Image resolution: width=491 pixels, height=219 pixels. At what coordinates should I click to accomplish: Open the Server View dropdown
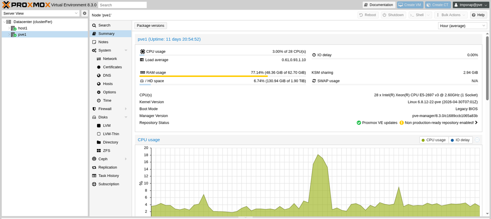click(x=76, y=13)
